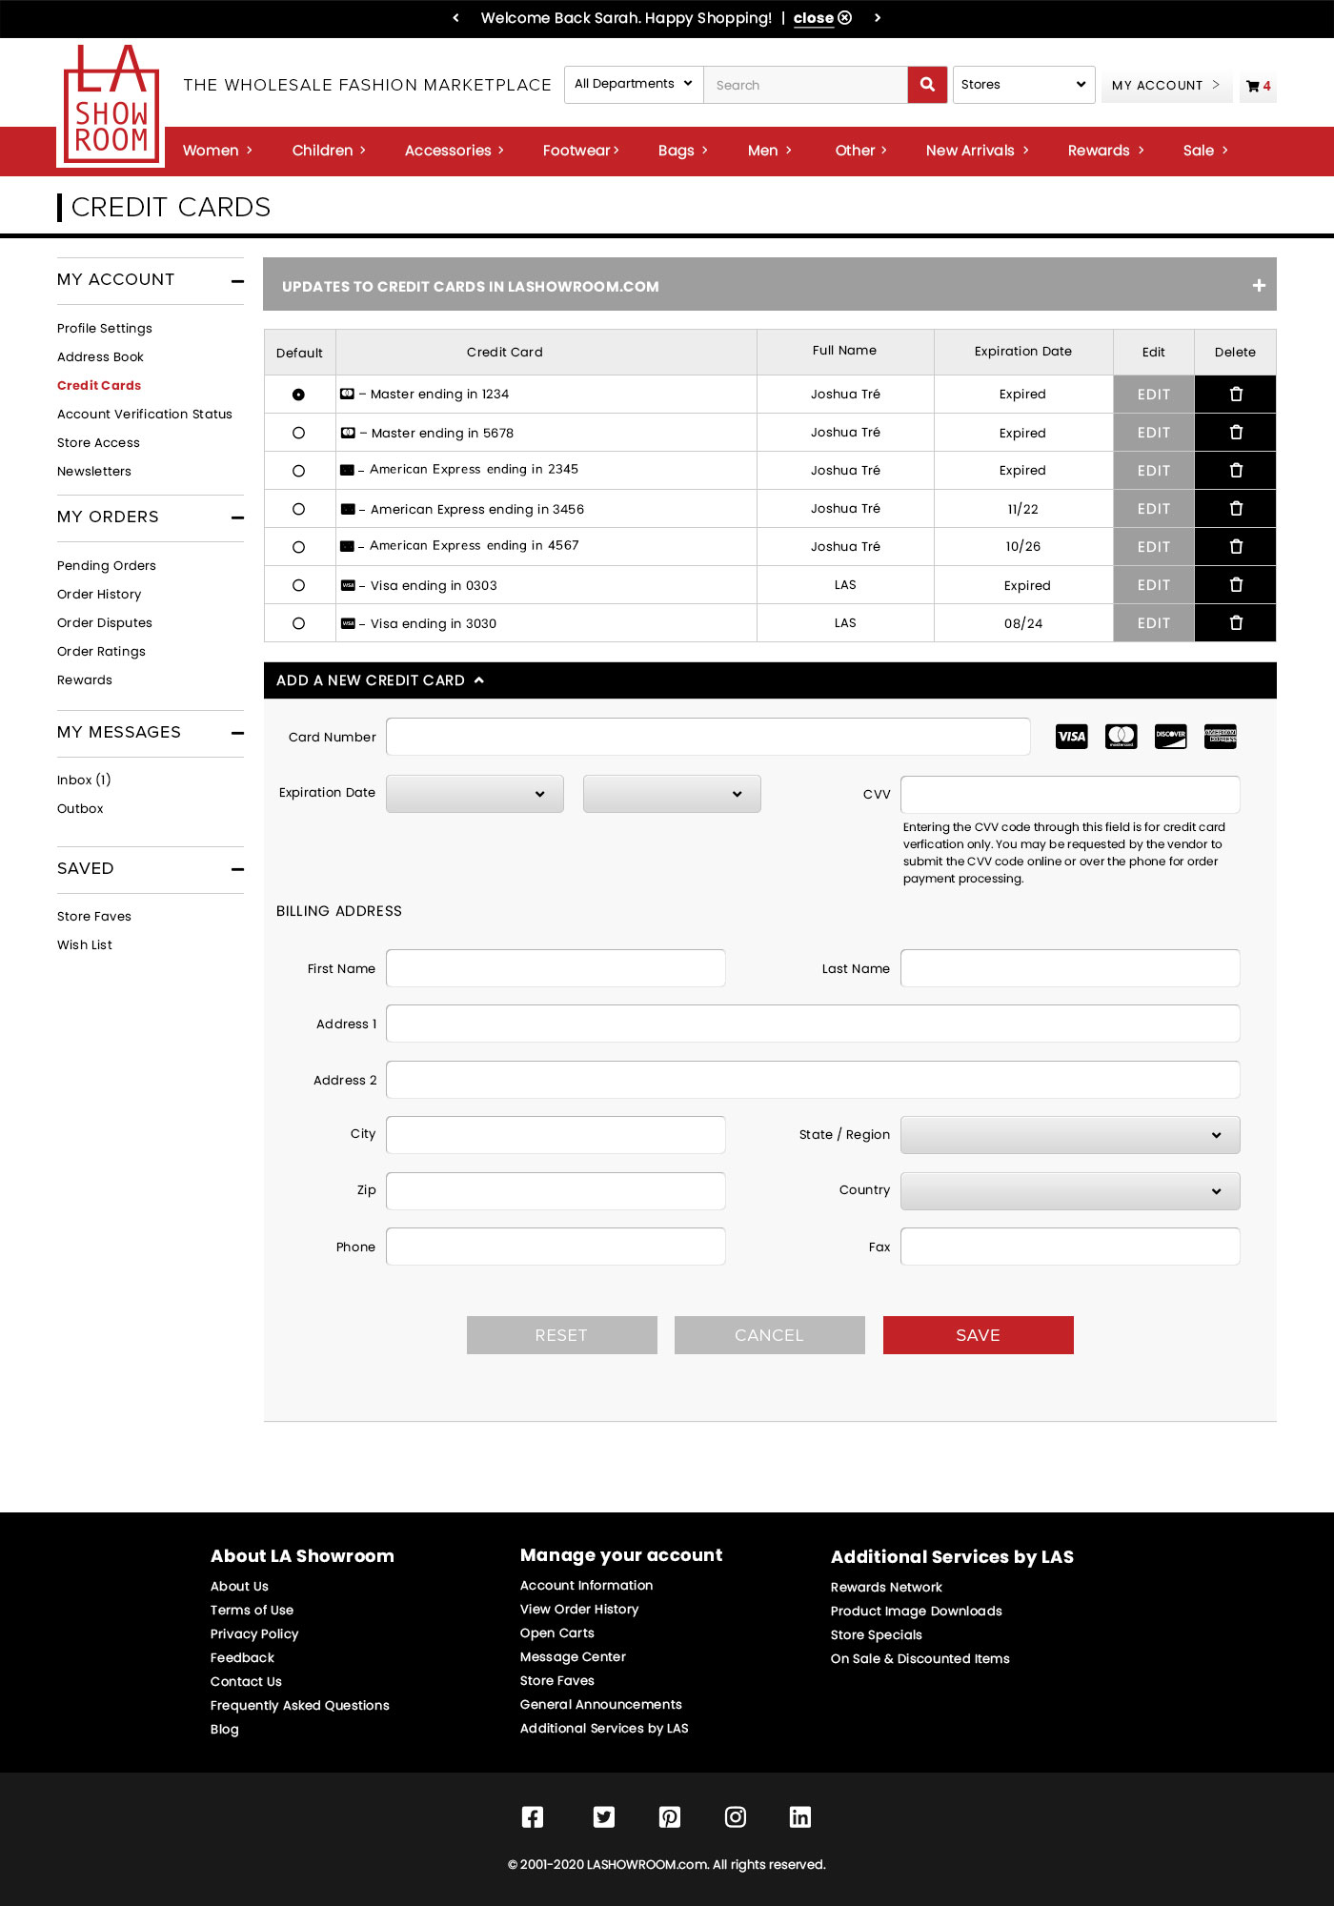Viewport: 1334px width, 1906px height.
Task: Open the State / Region dropdown
Action: (x=1069, y=1135)
